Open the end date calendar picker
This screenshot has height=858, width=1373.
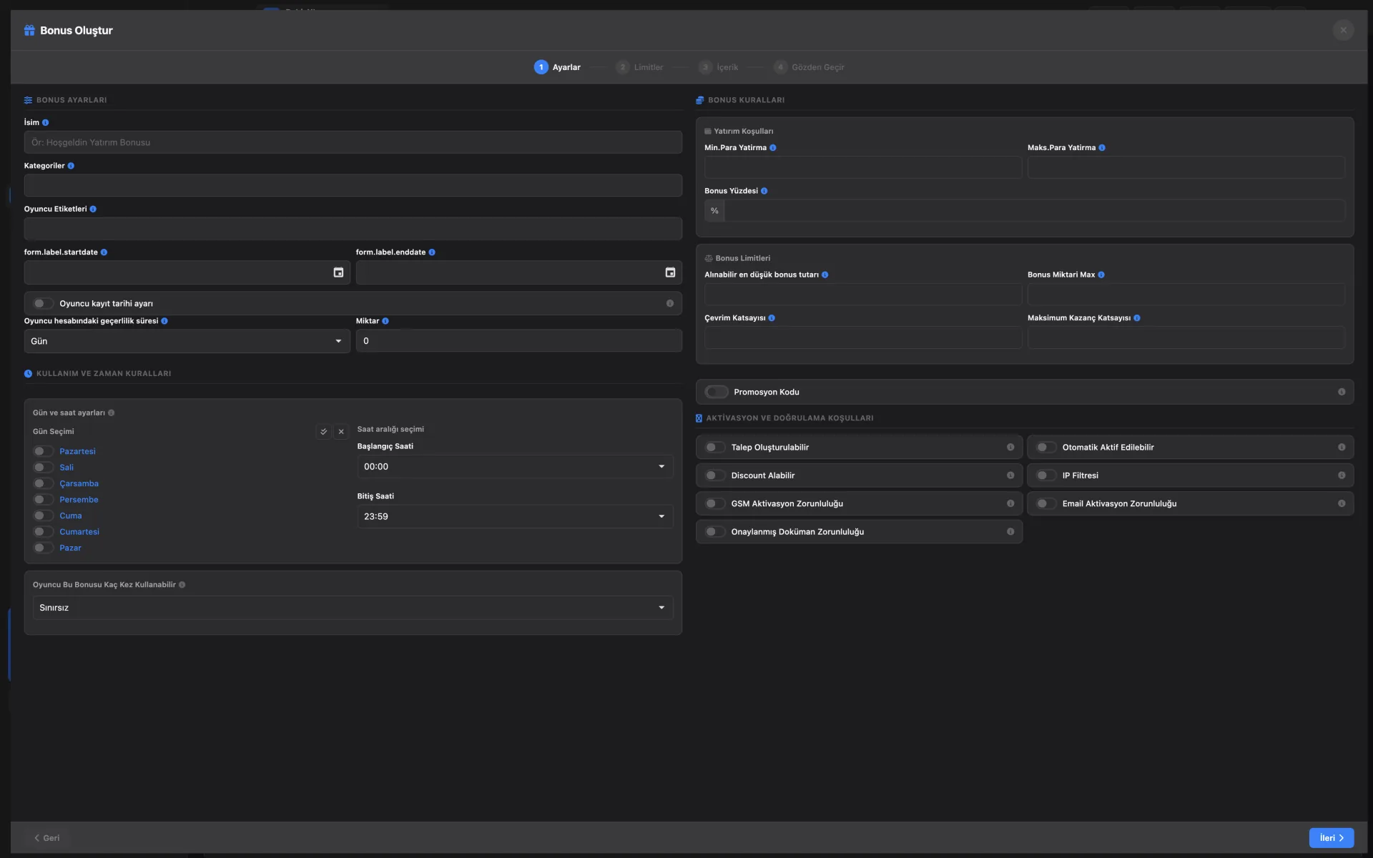(670, 272)
